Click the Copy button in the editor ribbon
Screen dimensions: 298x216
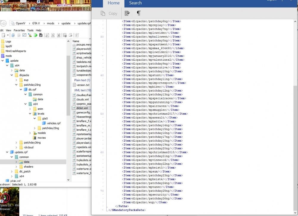click(x=109, y=13)
